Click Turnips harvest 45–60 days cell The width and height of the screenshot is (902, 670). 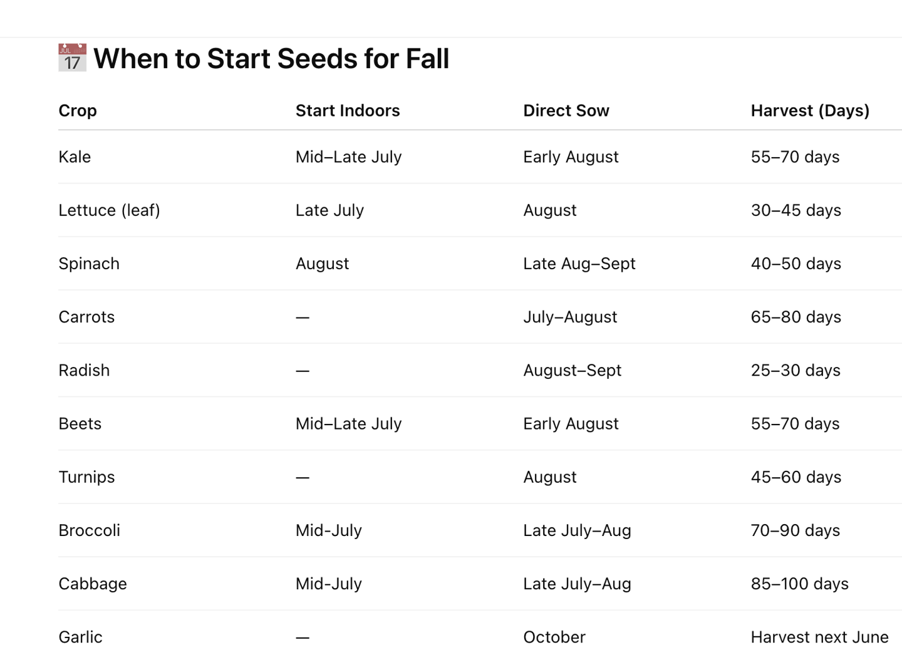796,477
